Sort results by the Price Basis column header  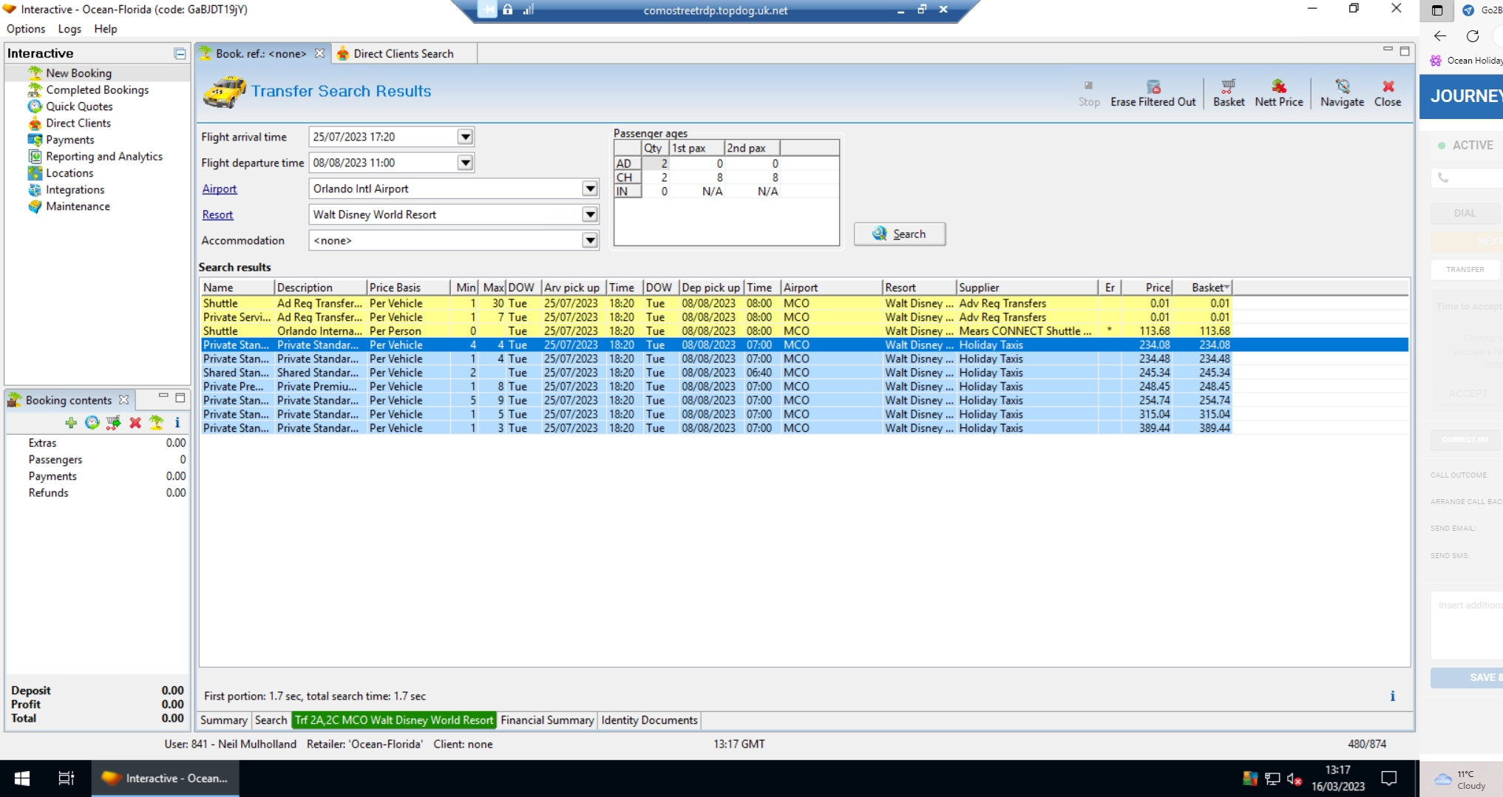pyautogui.click(x=408, y=288)
